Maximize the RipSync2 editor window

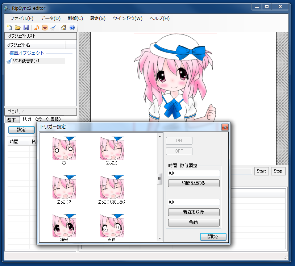[267, 7]
